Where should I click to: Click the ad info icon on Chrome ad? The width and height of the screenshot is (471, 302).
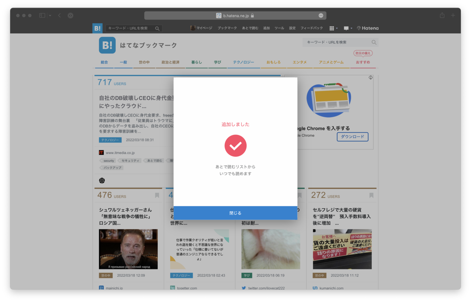(x=371, y=78)
